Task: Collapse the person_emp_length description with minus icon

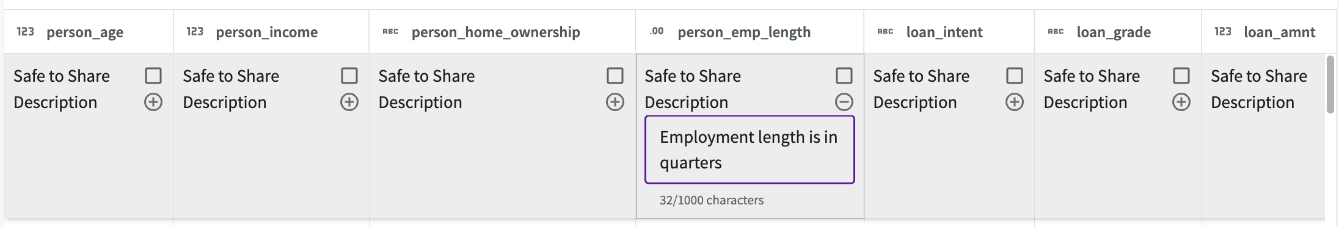Action: 844,102
